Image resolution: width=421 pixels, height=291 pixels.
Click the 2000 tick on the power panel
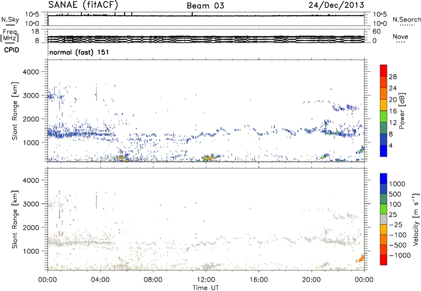31,119
